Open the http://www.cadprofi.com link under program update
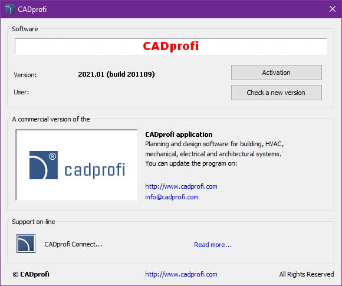The image size is (342, 286). (181, 186)
